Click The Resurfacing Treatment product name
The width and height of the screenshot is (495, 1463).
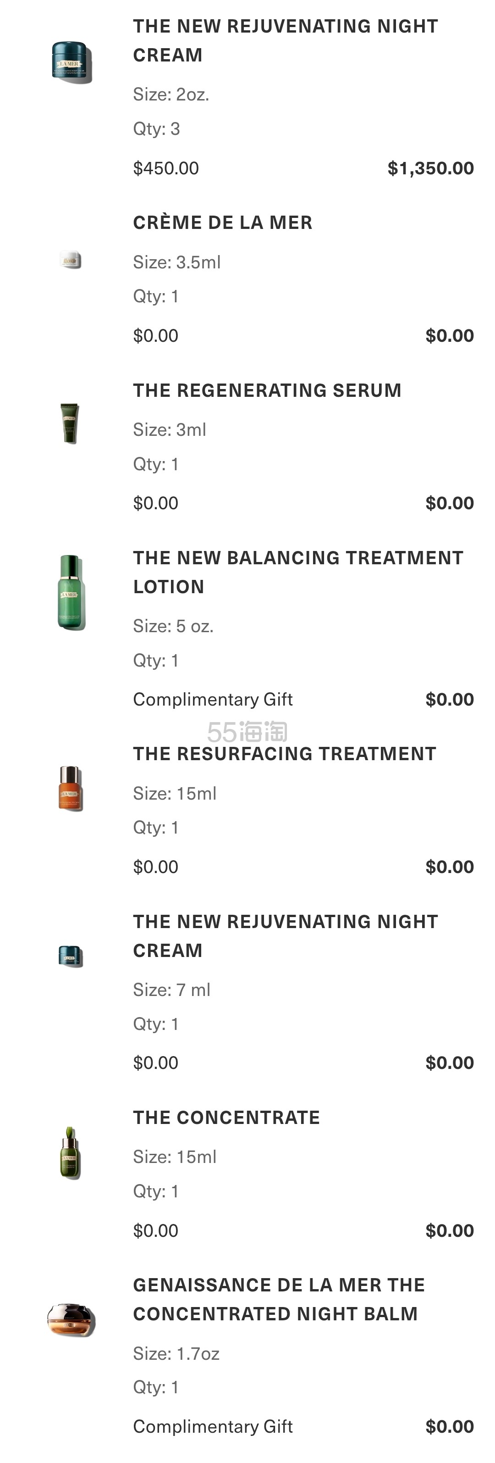(x=285, y=754)
